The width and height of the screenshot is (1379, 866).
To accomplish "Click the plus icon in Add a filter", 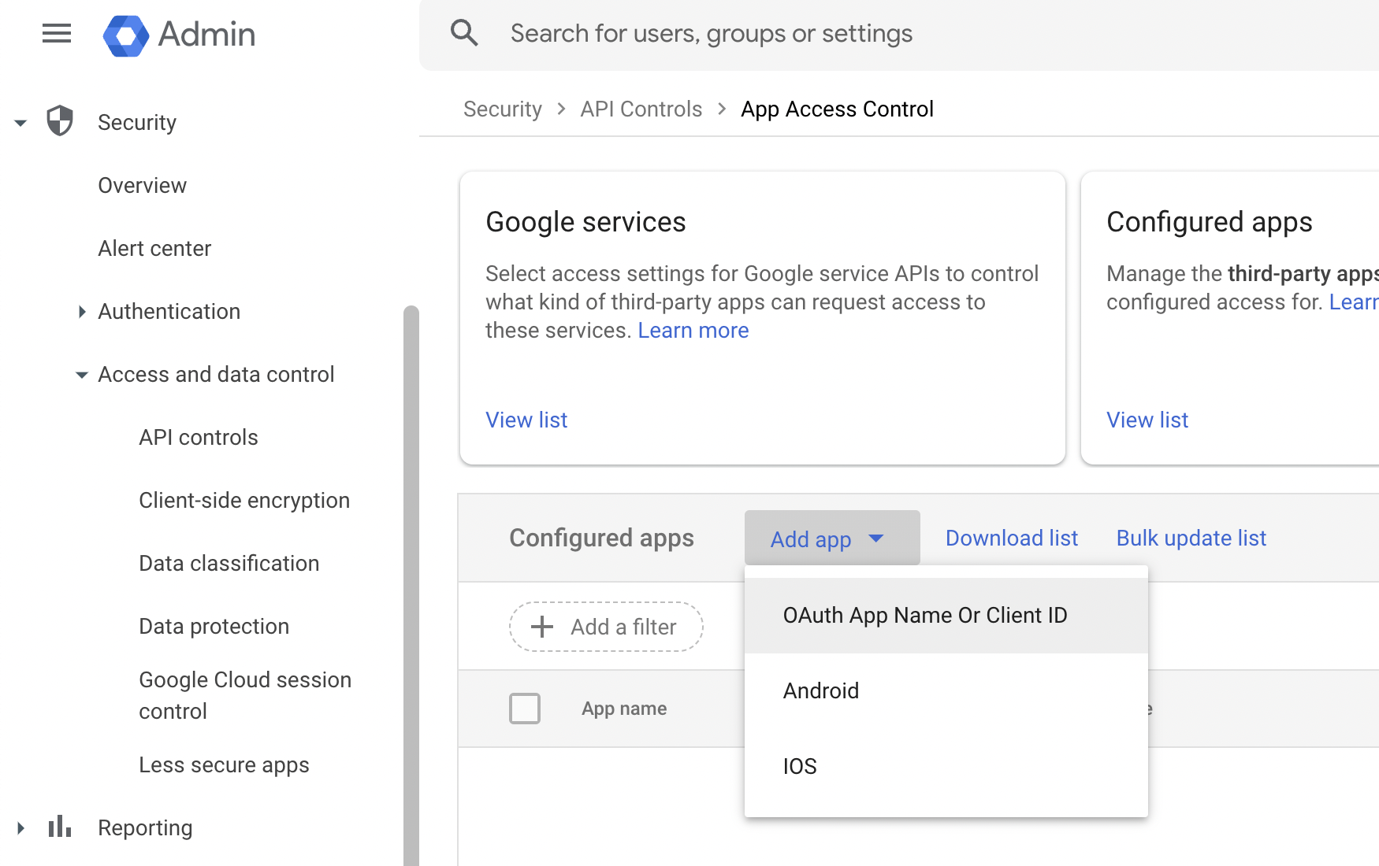I will (542, 627).
